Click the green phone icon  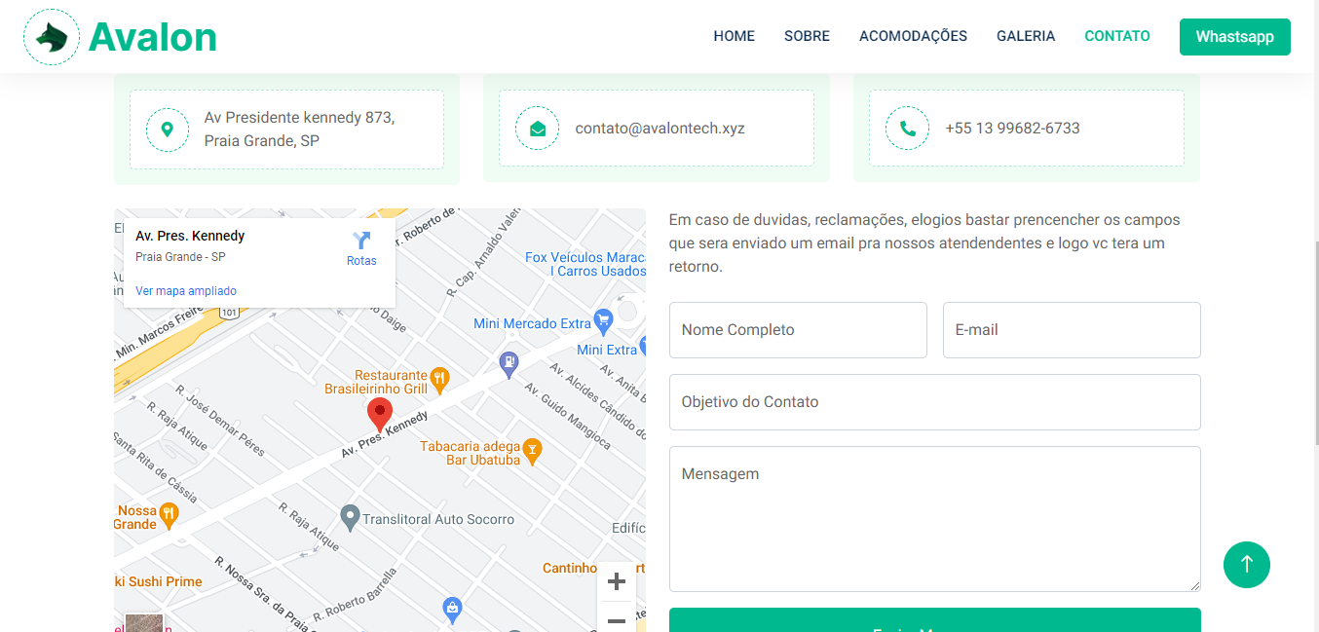(x=907, y=129)
